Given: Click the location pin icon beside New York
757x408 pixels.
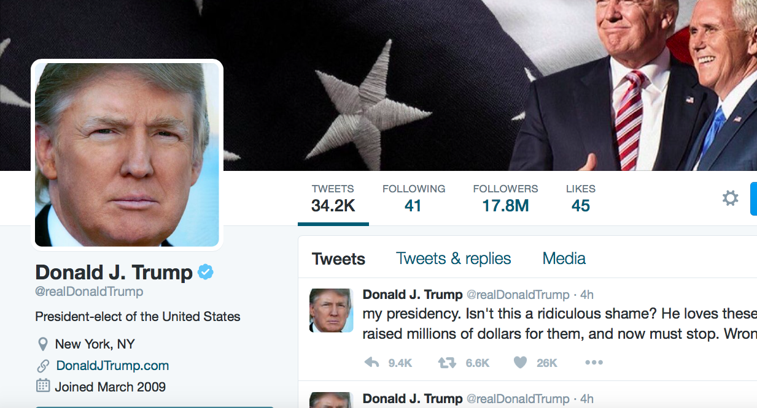Looking at the screenshot, I should pos(42,344).
